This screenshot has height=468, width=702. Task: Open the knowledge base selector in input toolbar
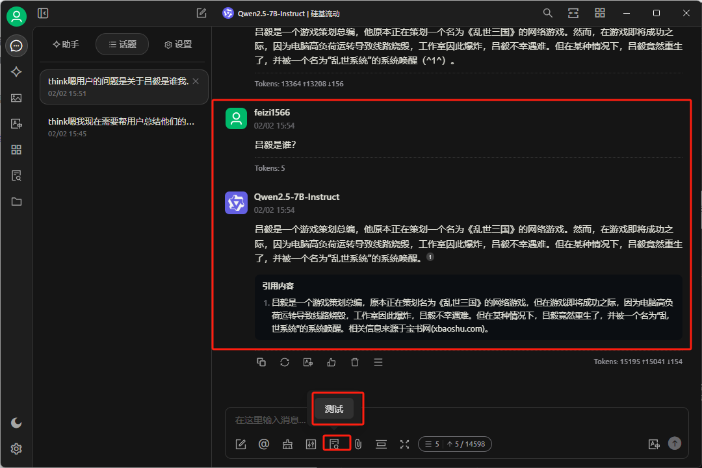point(335,444)
